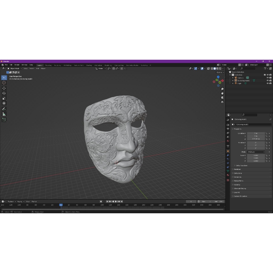The height and width of the screenshot is (273, 273).
Task: Click the Options button in viewport
Action: point(220,72)
